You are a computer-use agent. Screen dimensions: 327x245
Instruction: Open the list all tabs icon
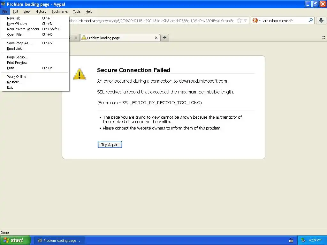[324, 38]
